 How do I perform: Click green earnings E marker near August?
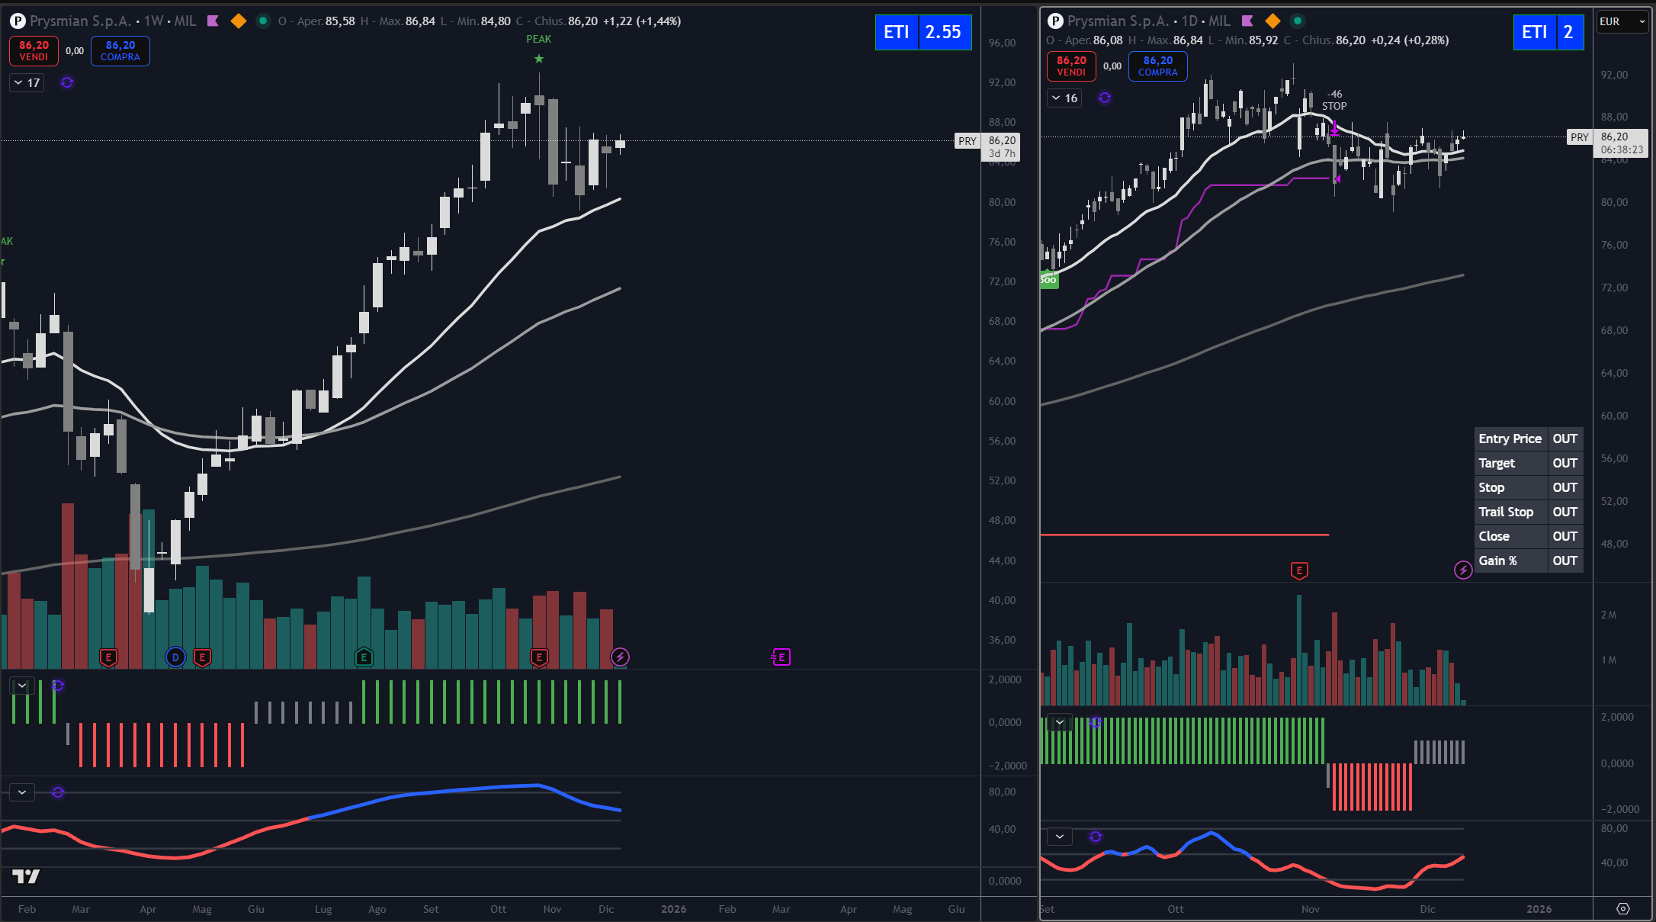(x=364, y=657)
